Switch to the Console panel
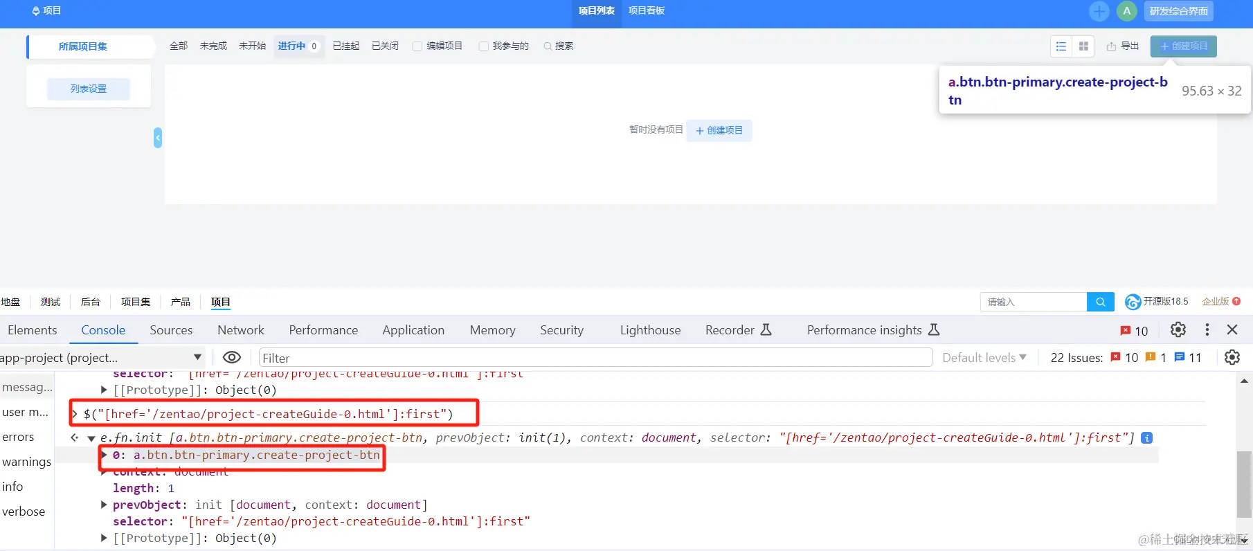Image resolution: width=1253 pixels, height=551 pixels. click(103, 330)
